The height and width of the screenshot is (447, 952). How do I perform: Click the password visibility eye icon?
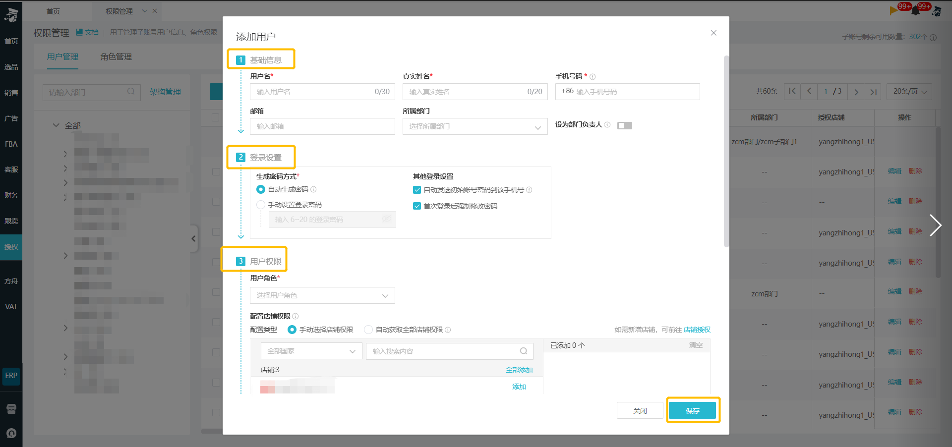(x=386, y=219)
